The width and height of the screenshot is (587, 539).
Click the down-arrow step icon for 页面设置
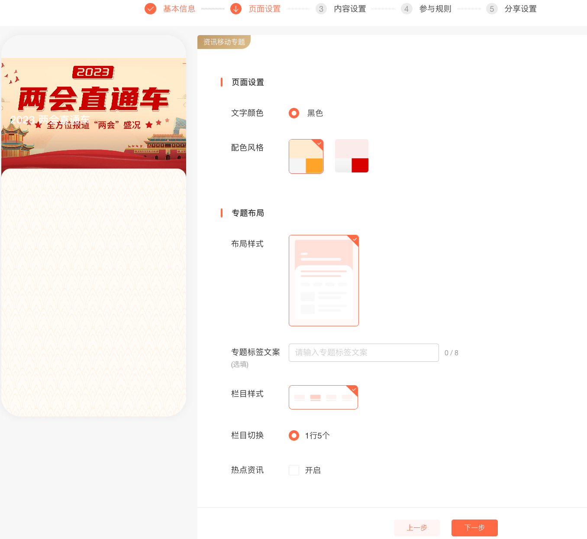tap(236, 9)
